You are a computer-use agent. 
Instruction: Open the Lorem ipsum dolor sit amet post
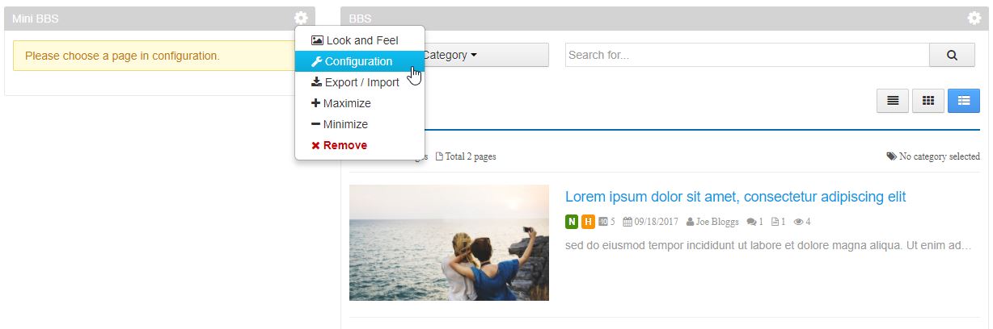pos(735,197)
